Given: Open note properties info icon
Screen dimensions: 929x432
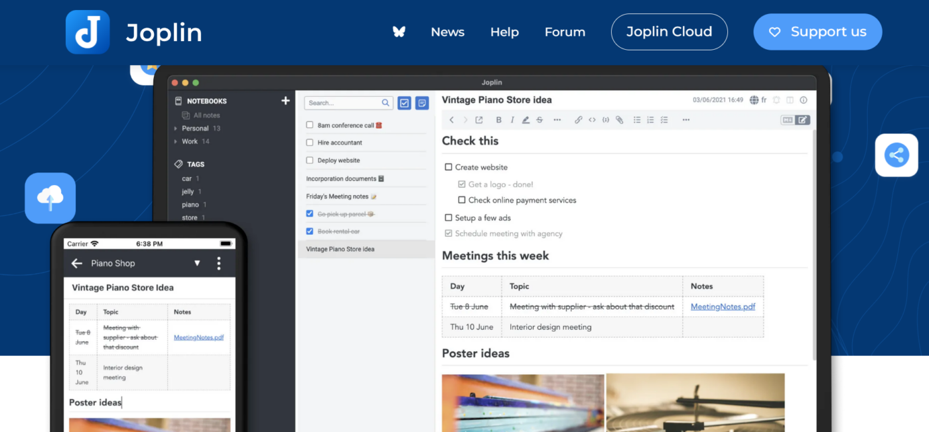Looking at the screenshot, I should coord(804,100).
